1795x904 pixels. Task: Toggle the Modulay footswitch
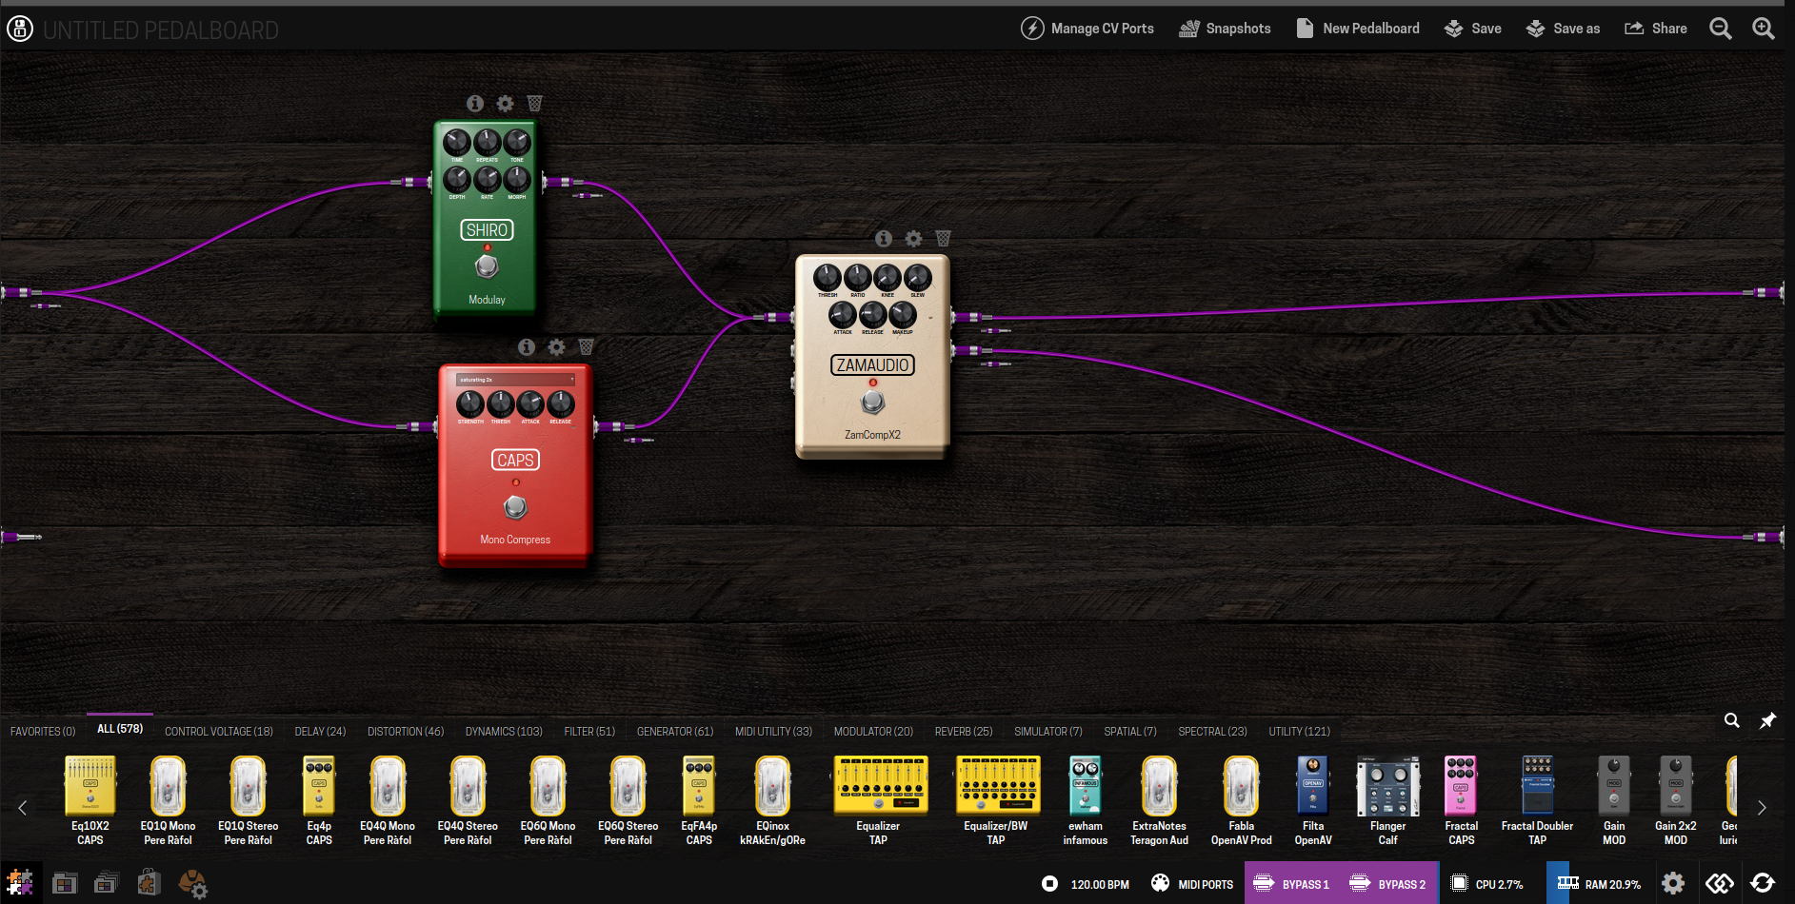click(487, 265)
